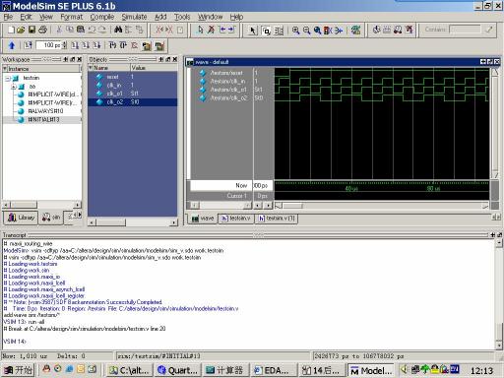Select #ALWAYS#10 in the workspace tree
Image resolution: width=504 pixels, height=378 pixels.
click(45, 111)
